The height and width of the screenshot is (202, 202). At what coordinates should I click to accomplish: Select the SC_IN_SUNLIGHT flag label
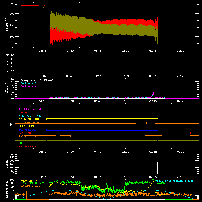click(x=29, y=119)
